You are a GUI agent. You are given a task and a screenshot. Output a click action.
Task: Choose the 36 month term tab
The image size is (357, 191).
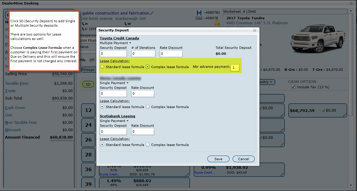[88, 169]
